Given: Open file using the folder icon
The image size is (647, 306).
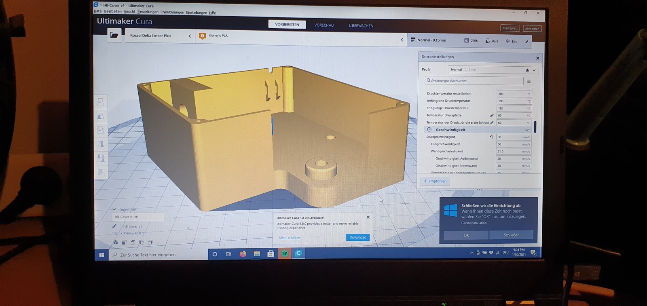Looking at the screenshot, I should click(114, 35).
